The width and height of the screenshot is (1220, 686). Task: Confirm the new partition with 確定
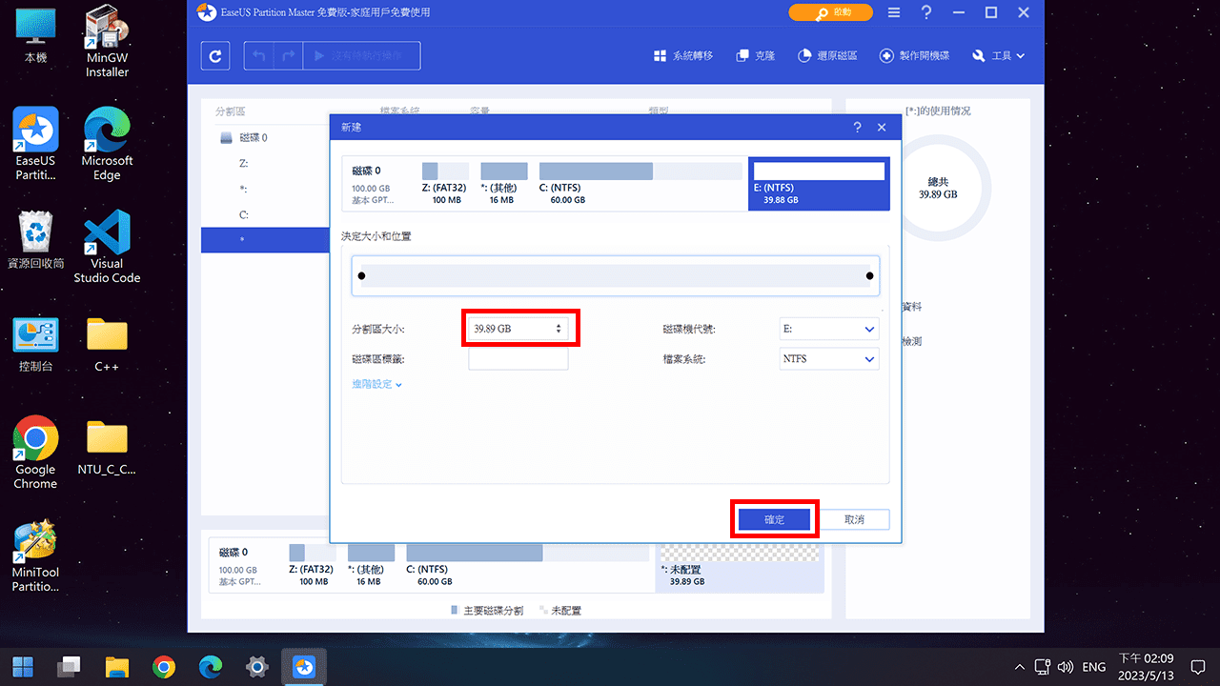tap(774, 518)
